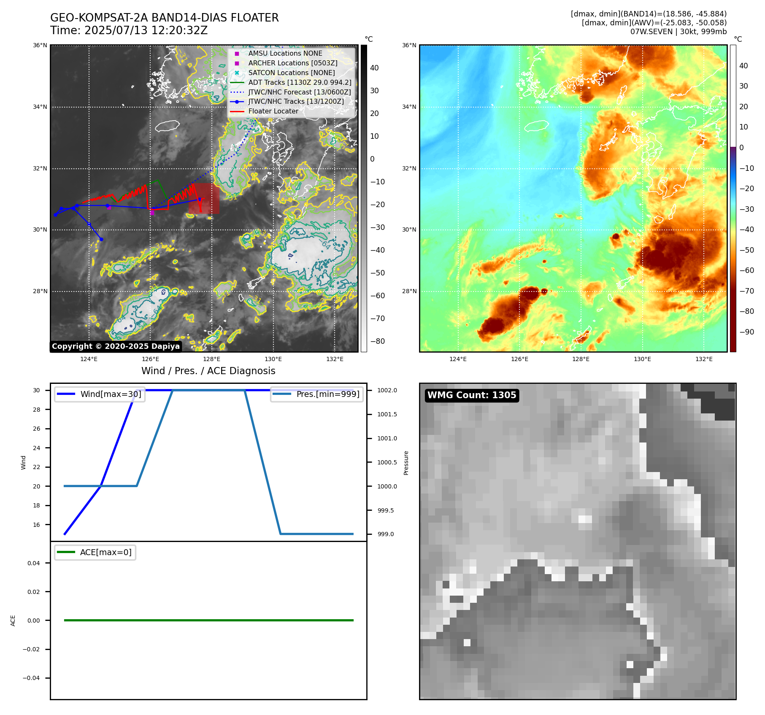
Task: Click the Wind[max=30] legend box
Action: 100,394
